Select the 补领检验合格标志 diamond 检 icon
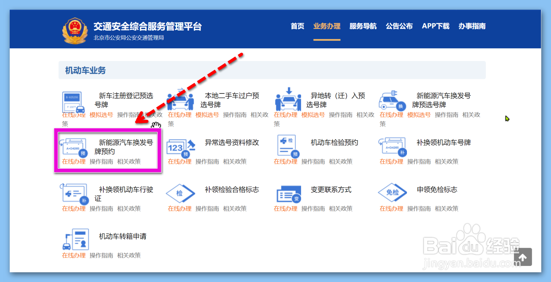This screenshot has height=282, width=551. pyautogui.click(x=180, y=193)
